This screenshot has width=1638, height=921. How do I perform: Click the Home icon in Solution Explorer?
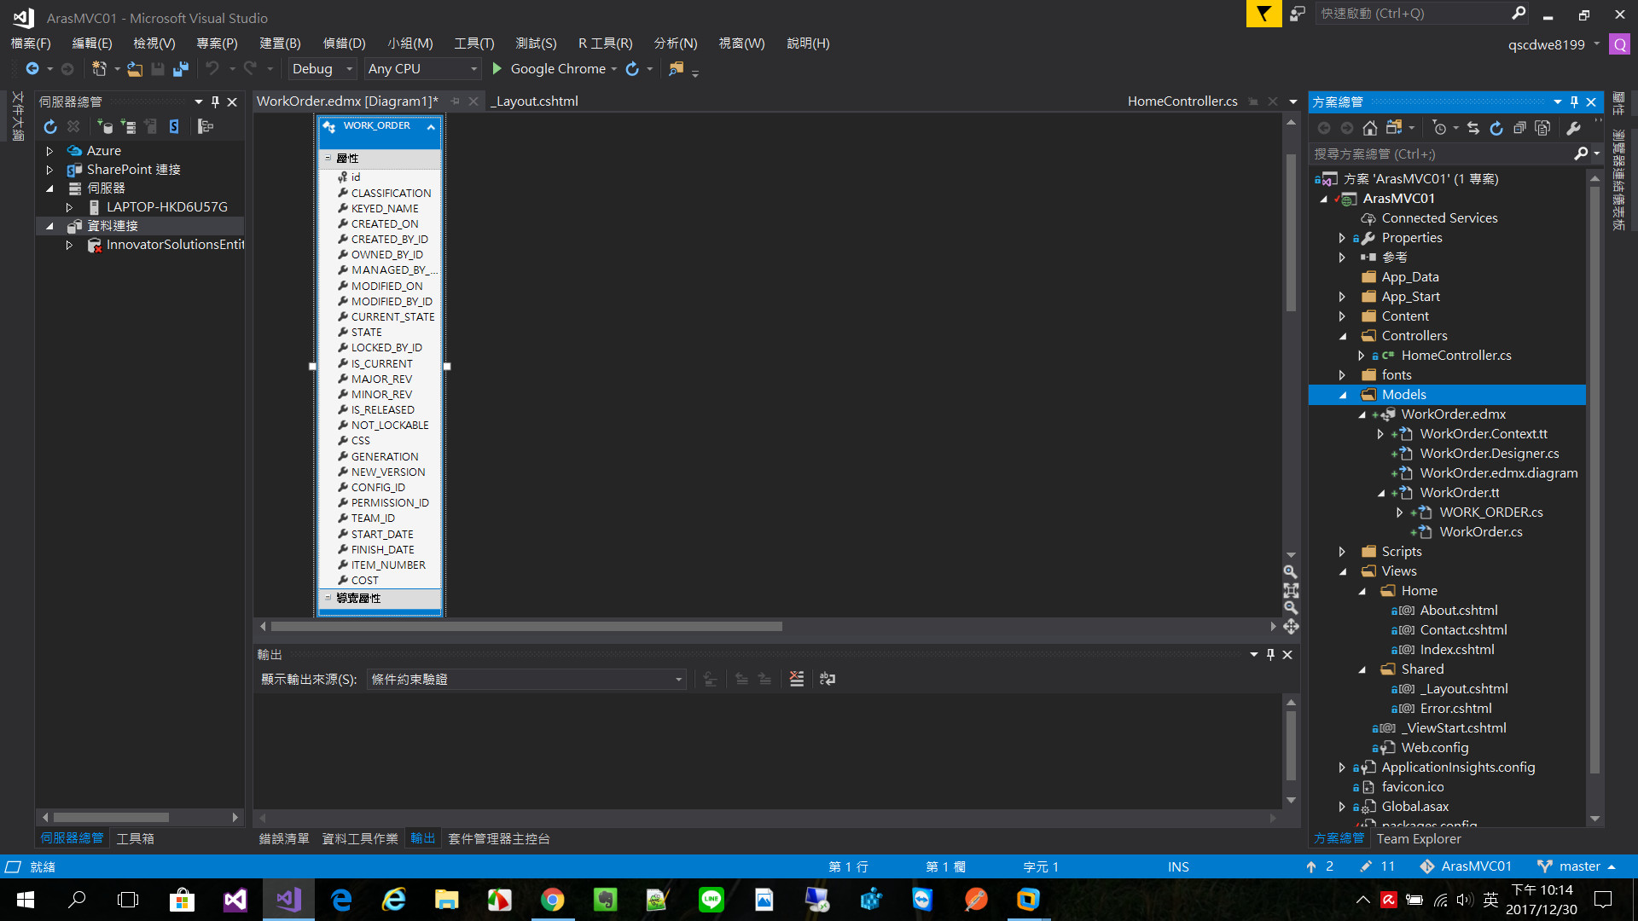tap(1369, 128)
